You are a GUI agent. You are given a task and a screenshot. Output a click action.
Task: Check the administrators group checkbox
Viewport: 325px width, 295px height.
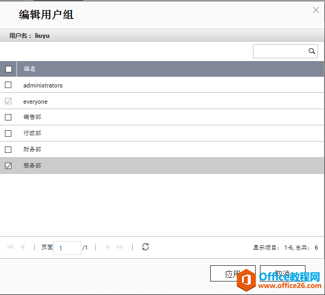pos(8,85)
